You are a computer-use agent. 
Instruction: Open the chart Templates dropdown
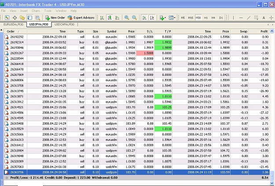172,18
